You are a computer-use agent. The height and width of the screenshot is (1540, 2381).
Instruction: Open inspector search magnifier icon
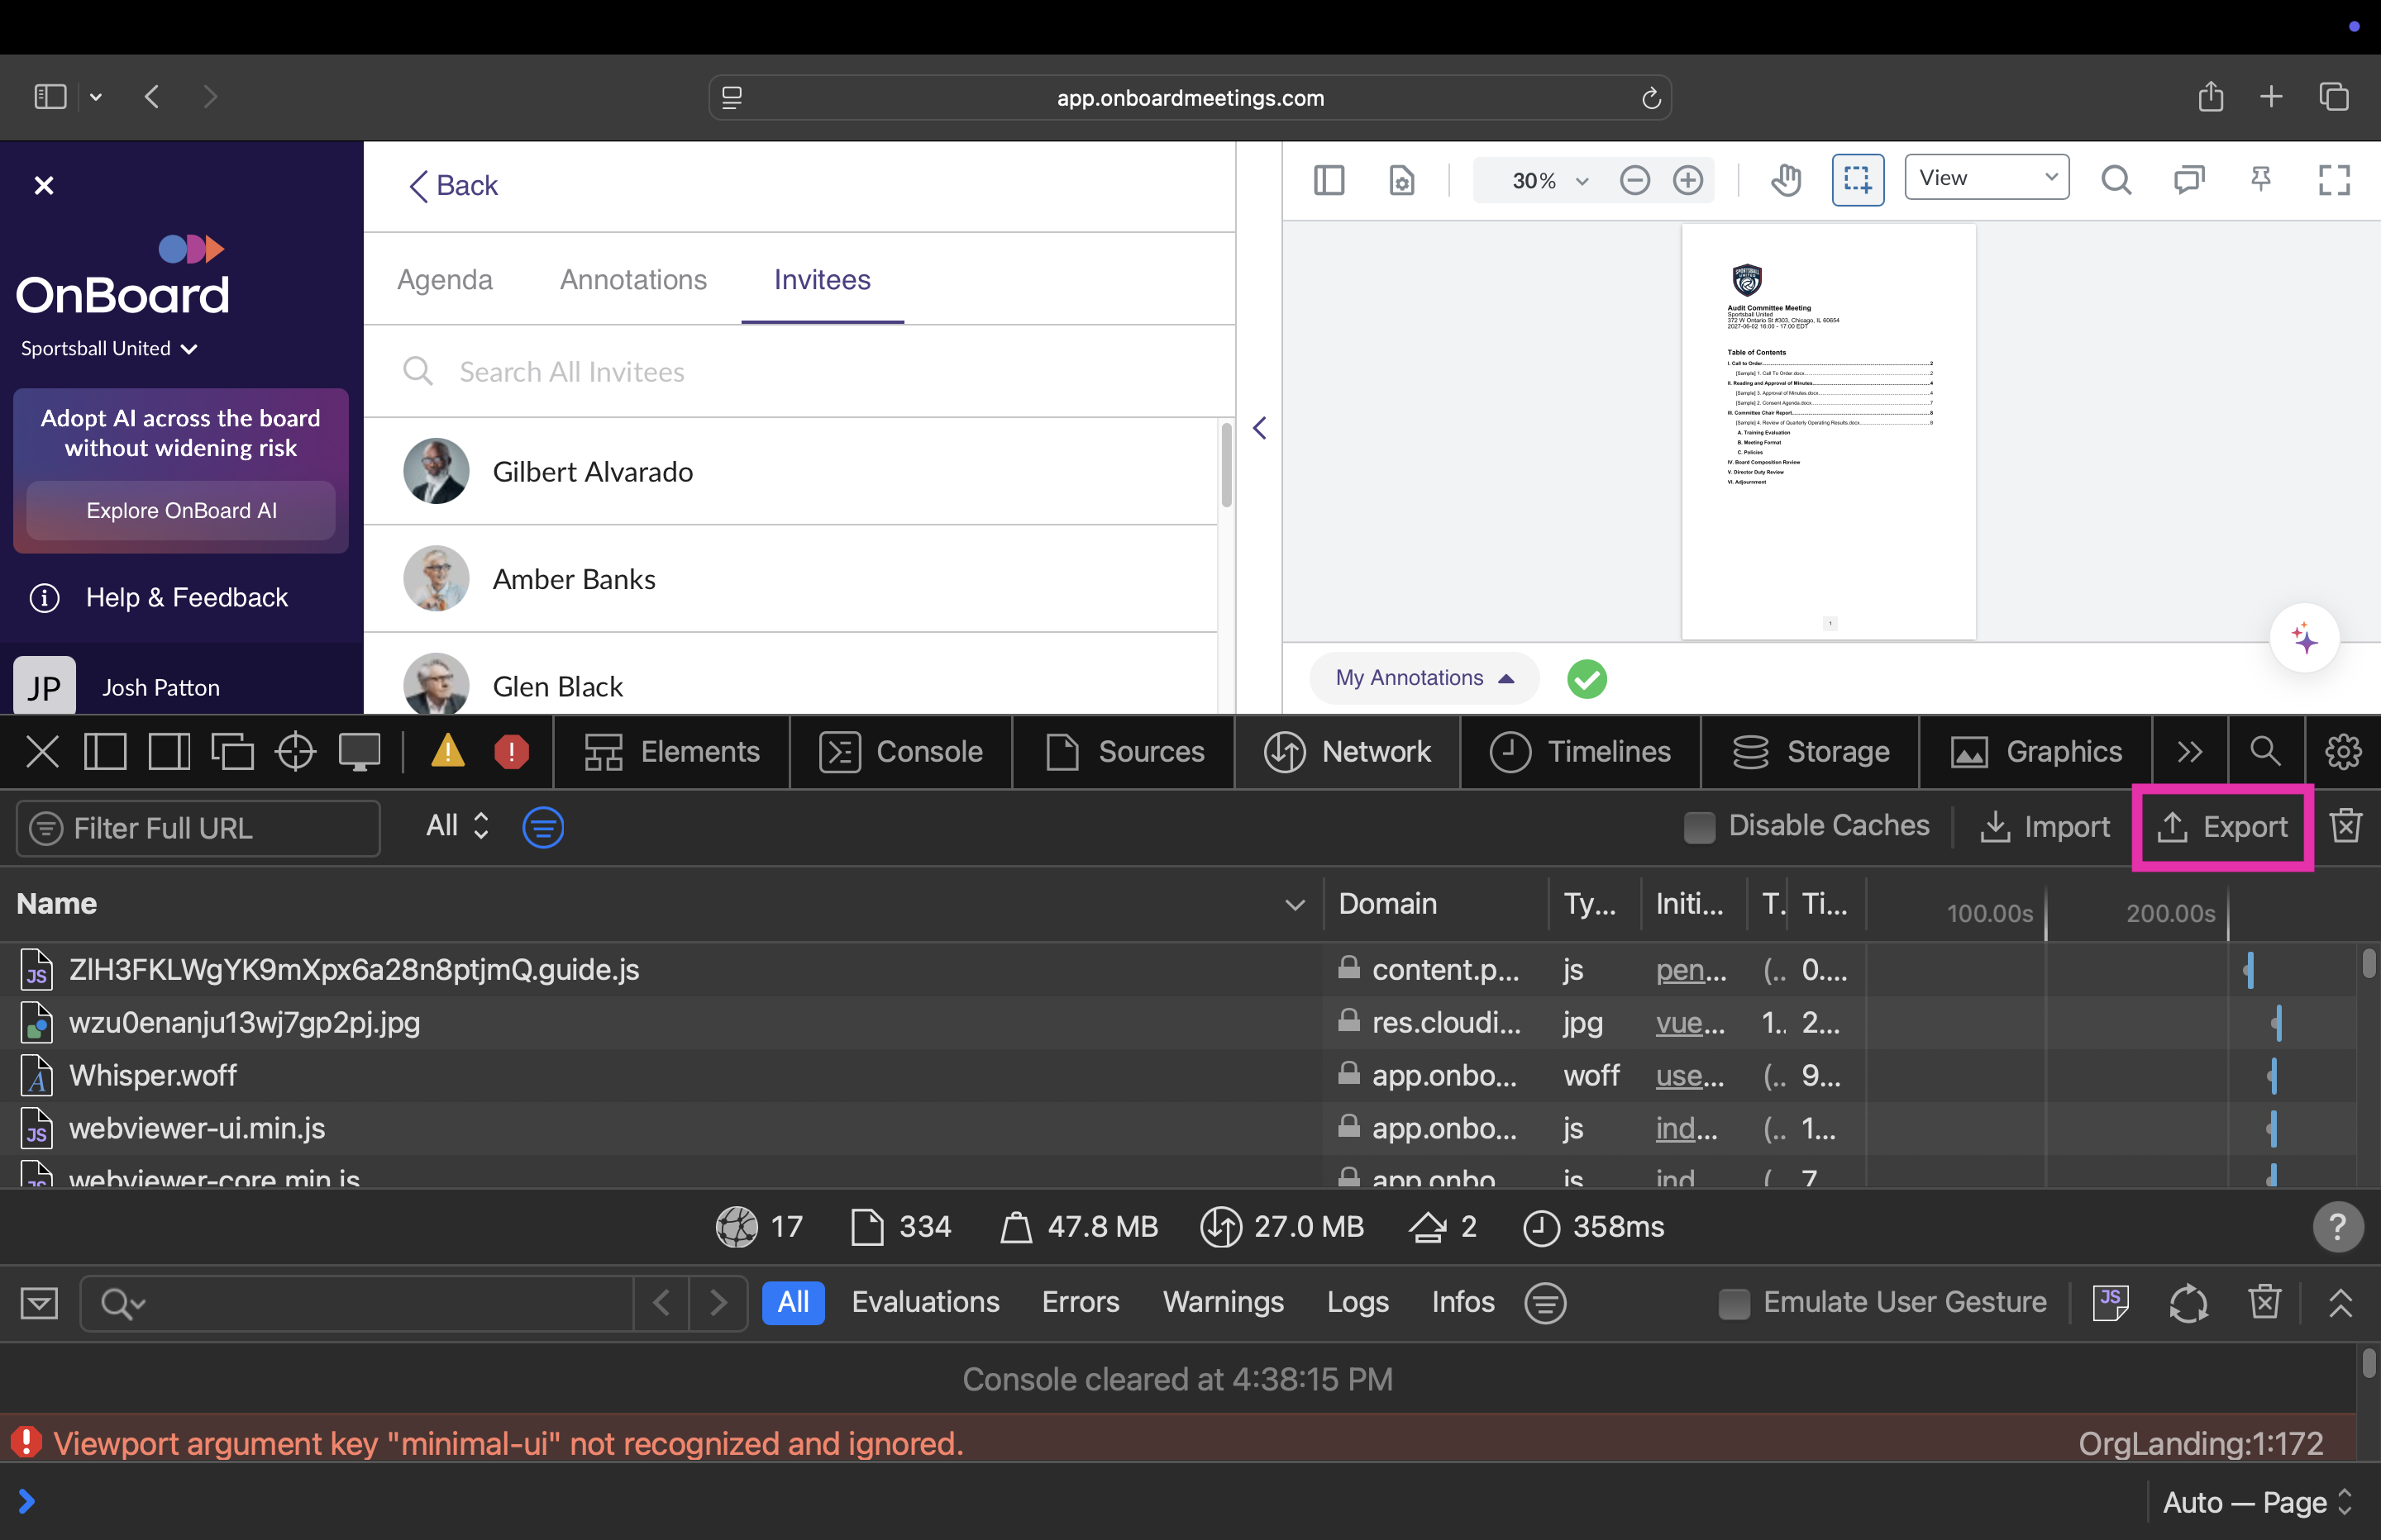(x=2265, y=752)
